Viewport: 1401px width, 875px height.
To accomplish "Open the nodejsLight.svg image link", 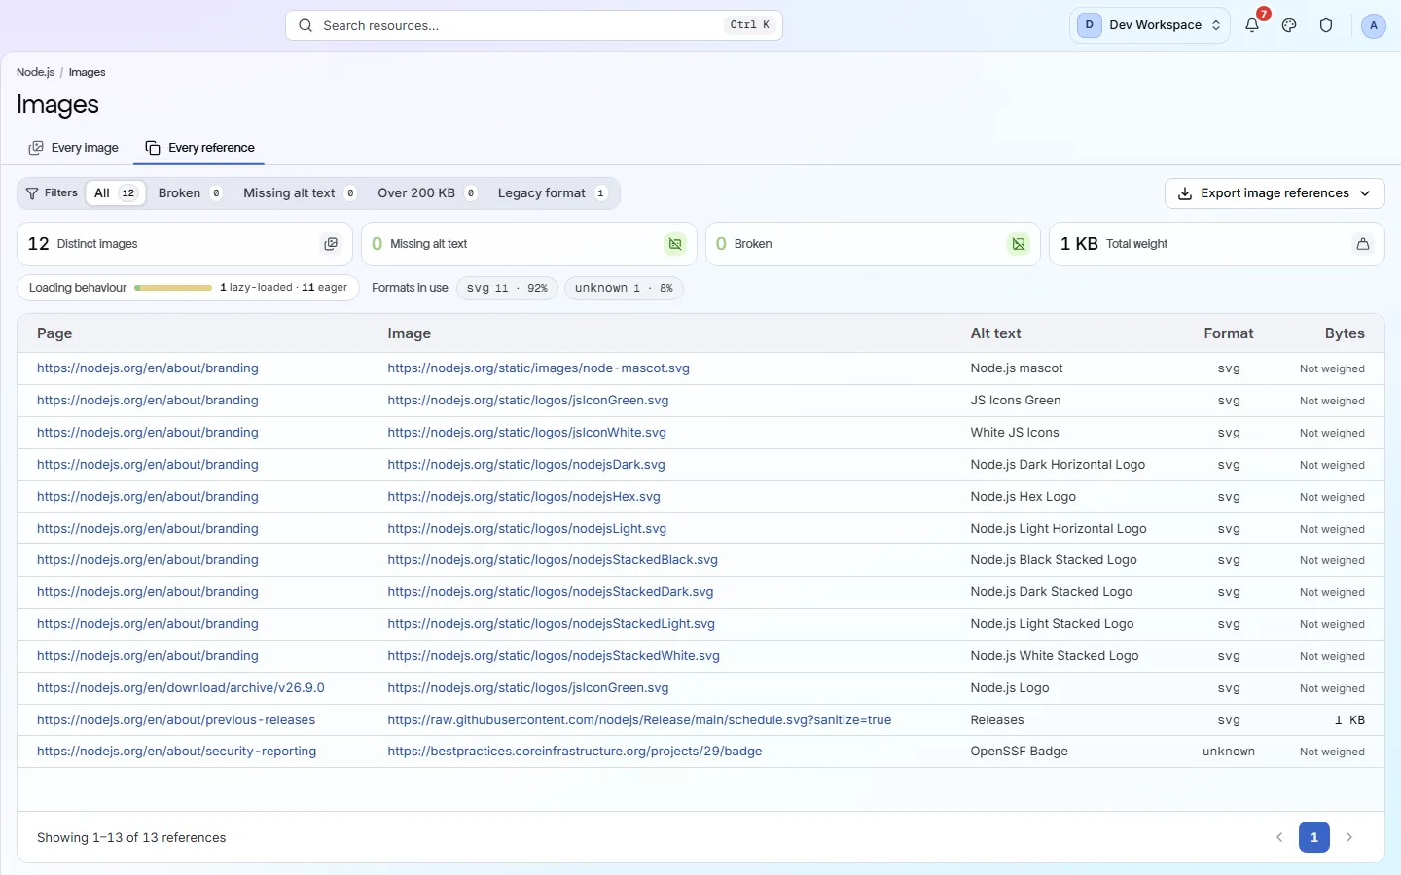I will tap(526, 529).
